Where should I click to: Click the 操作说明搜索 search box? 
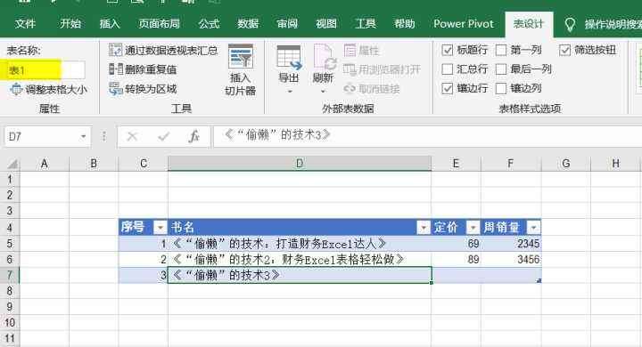point(613,24)
